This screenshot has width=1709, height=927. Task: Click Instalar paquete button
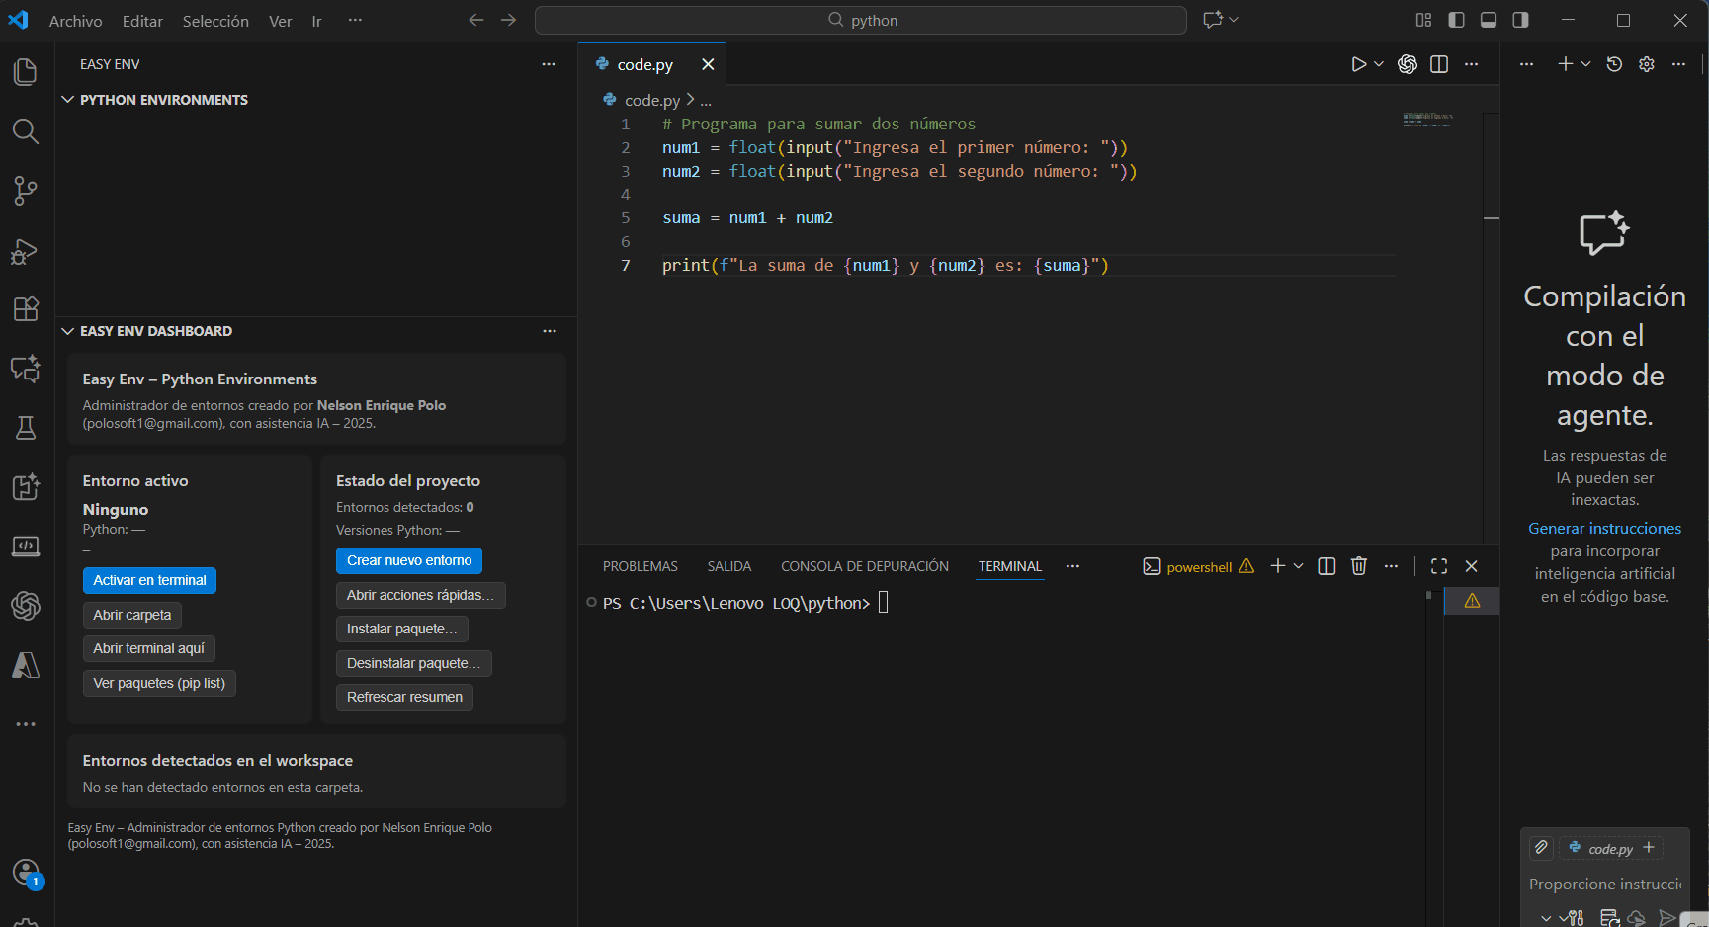402,629
